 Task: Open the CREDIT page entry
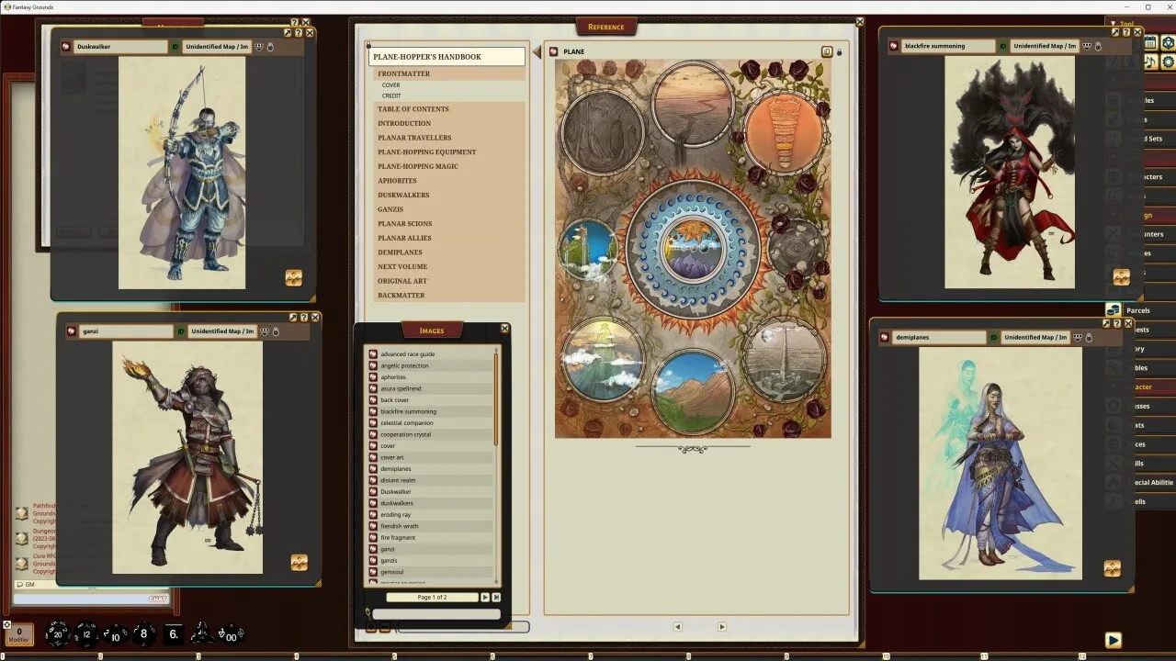(392, 95)
